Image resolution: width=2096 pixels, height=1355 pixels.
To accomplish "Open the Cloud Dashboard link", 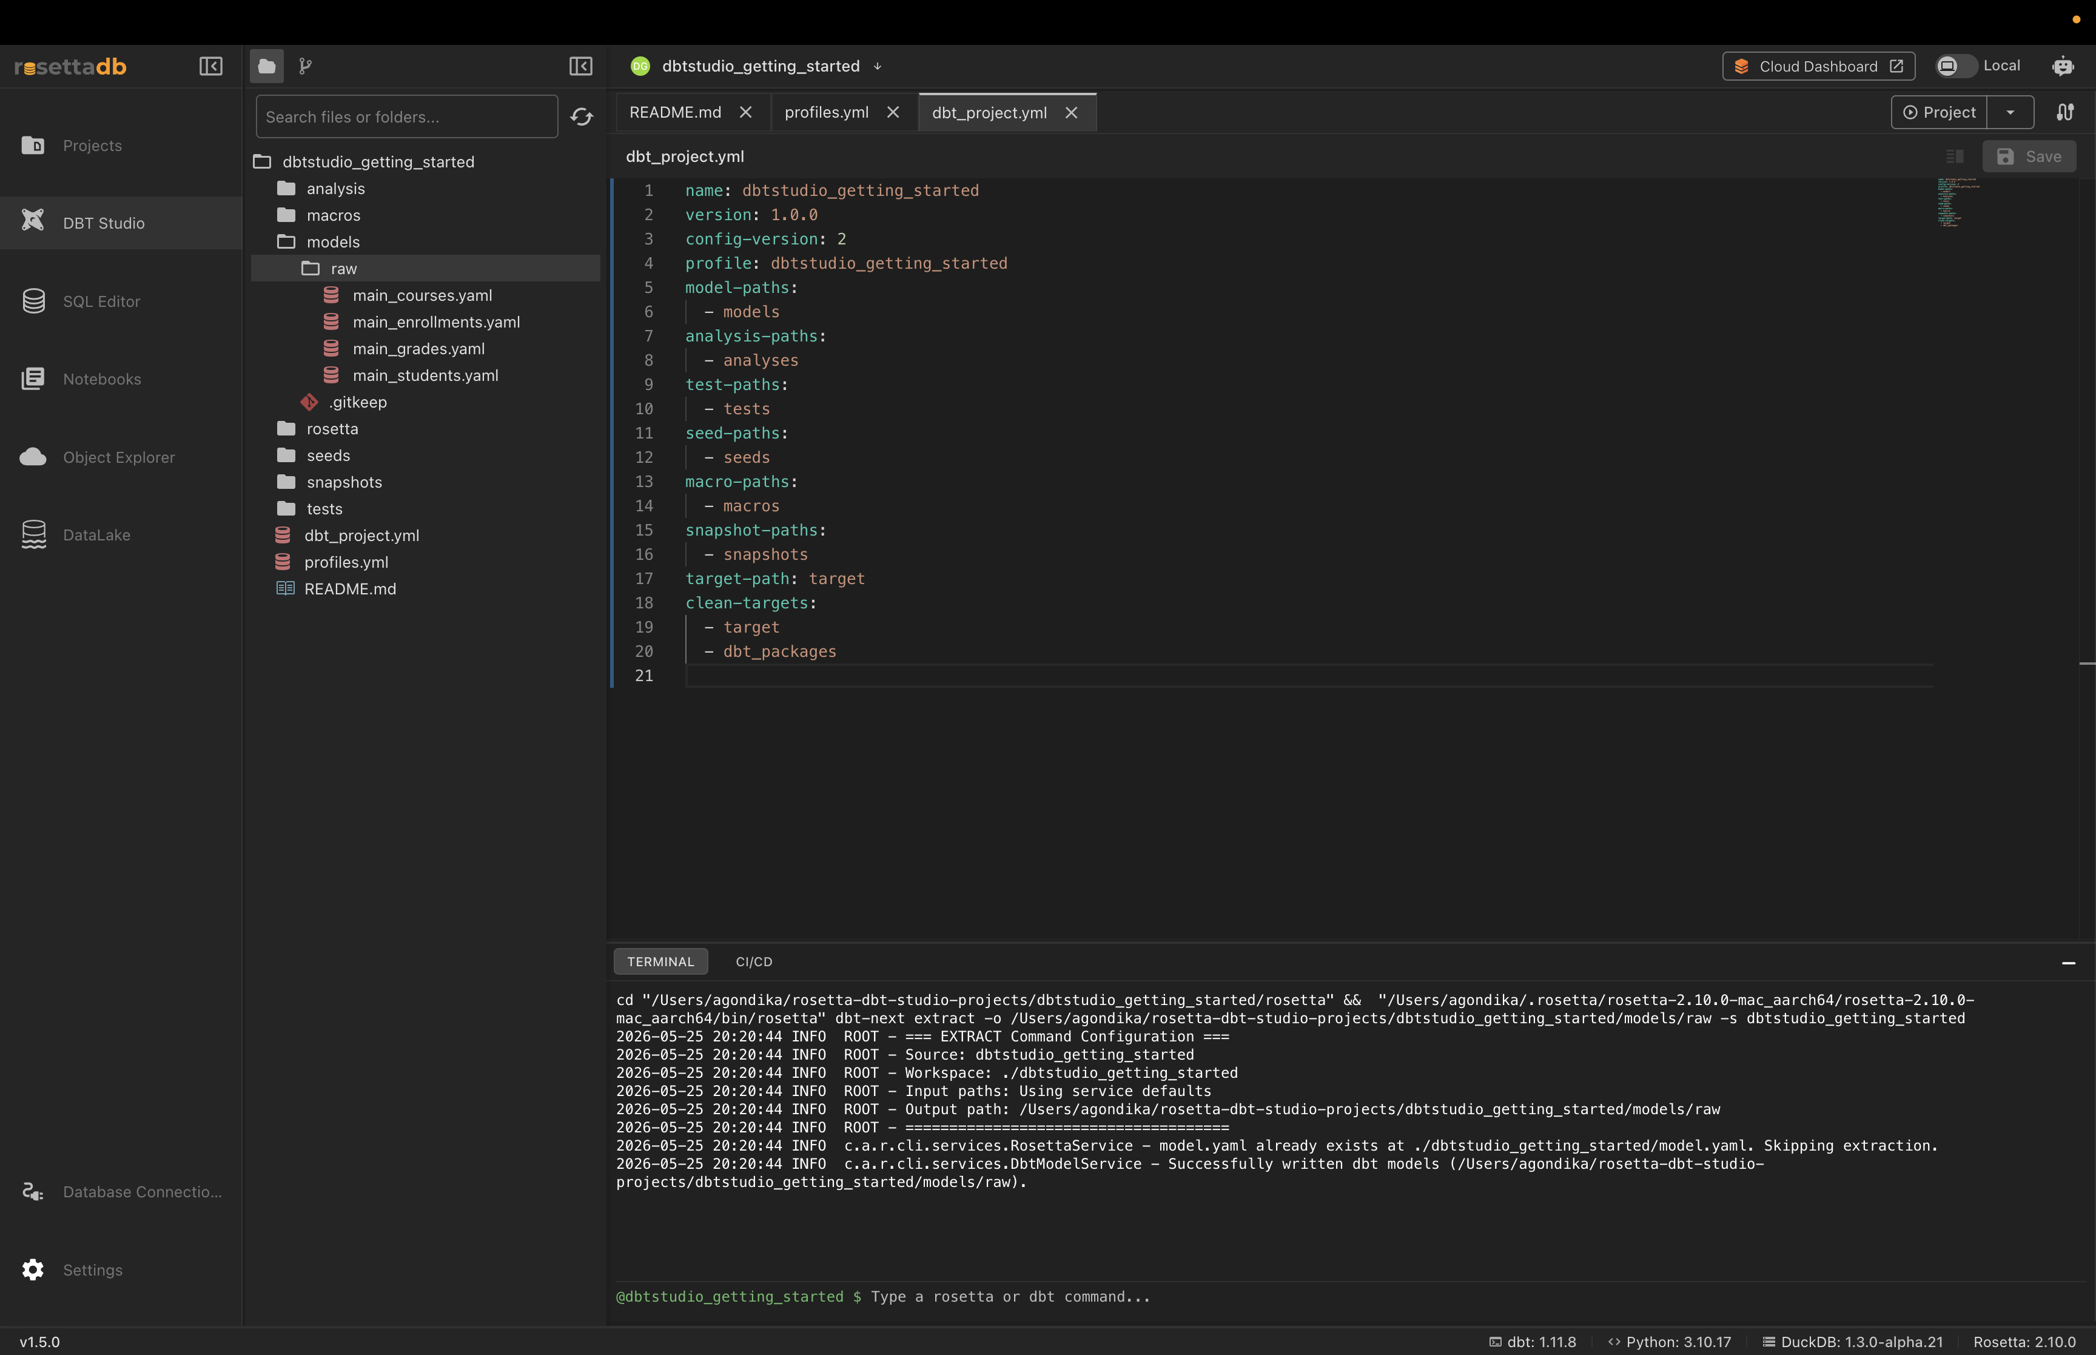I will coord(1818,66).
